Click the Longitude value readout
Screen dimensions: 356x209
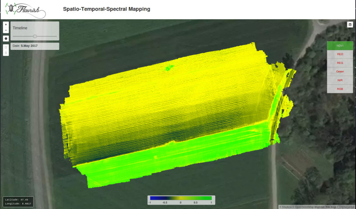point(18,204)
